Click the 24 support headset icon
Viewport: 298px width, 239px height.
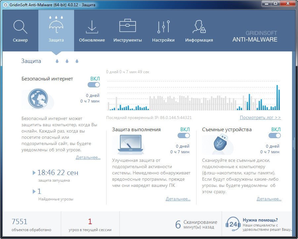(x=233, y=224)
